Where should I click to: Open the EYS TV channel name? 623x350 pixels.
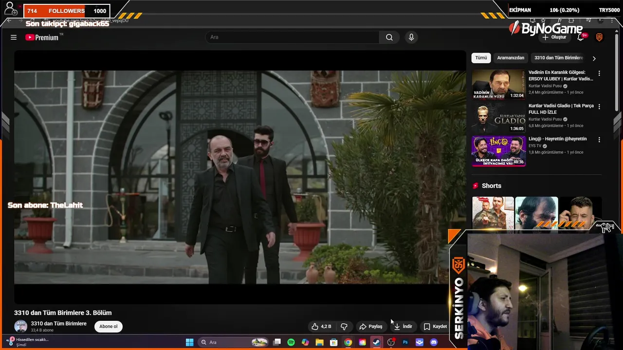click(535, 146)
